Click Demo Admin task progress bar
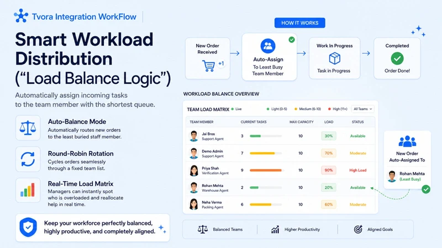Screen dimensions: 442x248 (266, 153)
